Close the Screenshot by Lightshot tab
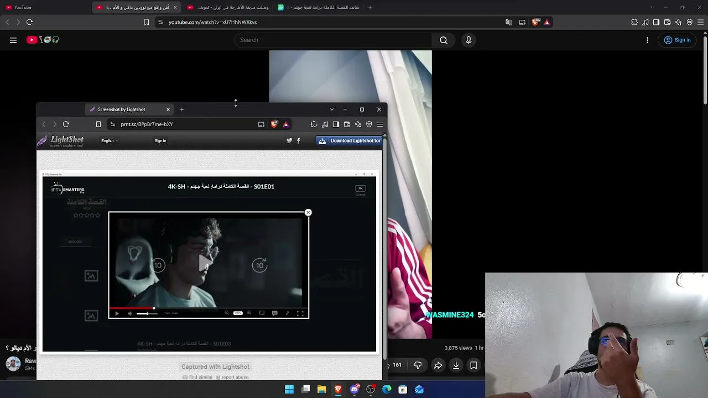 click(x=168, y=109)
